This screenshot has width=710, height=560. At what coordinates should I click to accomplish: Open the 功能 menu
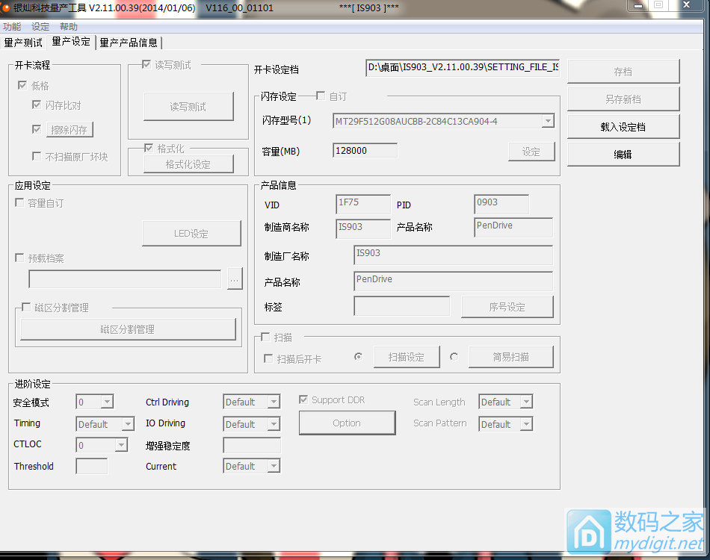pyautogui.click(x=12, y=27)
